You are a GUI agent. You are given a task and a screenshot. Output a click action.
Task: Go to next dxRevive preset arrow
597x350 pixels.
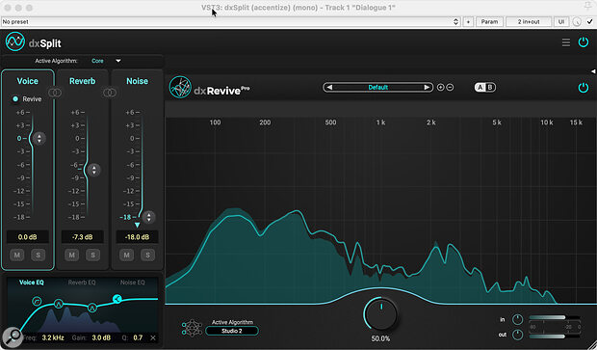427,88
